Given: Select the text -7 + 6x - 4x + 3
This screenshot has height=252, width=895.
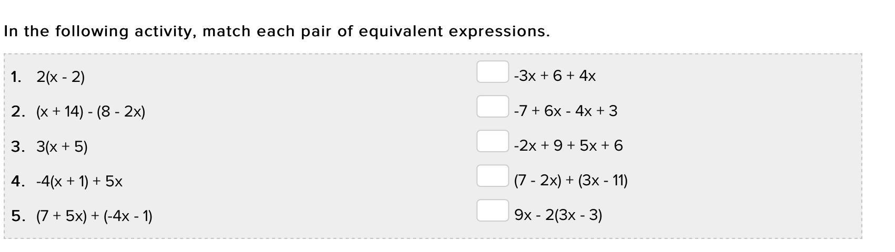Looking at the screenshot, I should coord(566,111).
